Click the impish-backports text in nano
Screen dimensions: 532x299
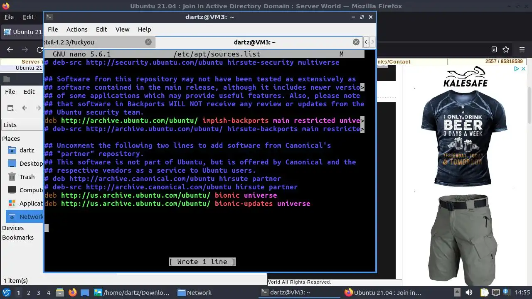coord(235,120)
